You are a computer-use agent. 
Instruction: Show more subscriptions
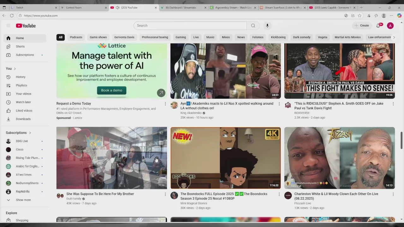click(25, 200)
